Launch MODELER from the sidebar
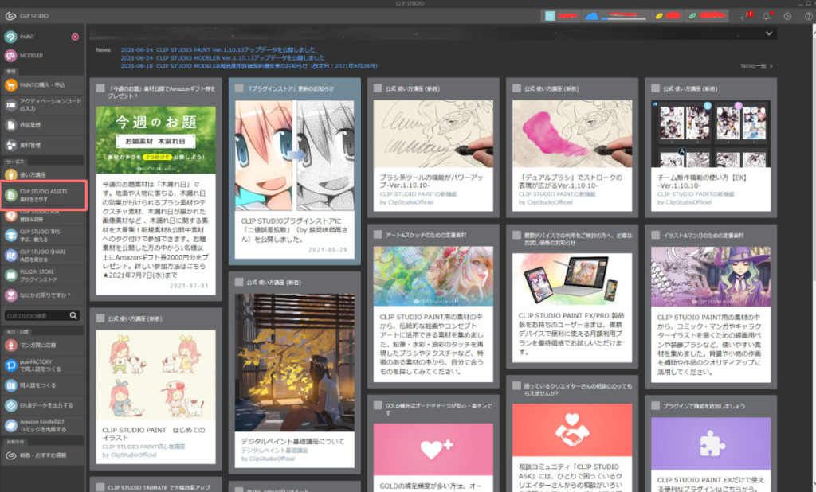This screenshot has width=816, height=492. (41, 55)
